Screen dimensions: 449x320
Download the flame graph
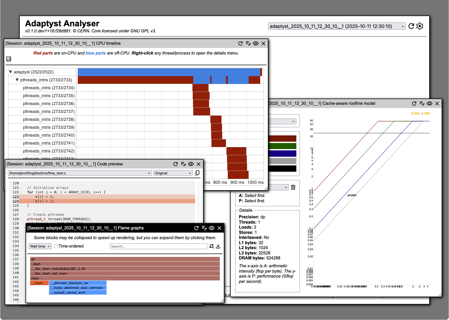pos(218,246)
